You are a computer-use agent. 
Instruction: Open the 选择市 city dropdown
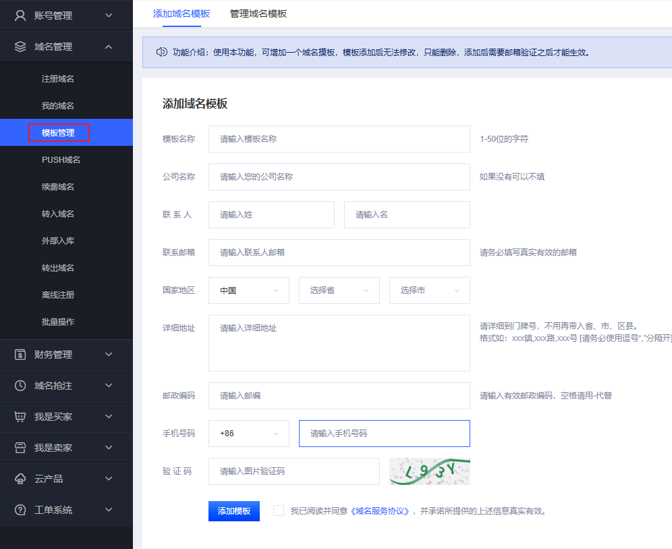pos(429,290)
